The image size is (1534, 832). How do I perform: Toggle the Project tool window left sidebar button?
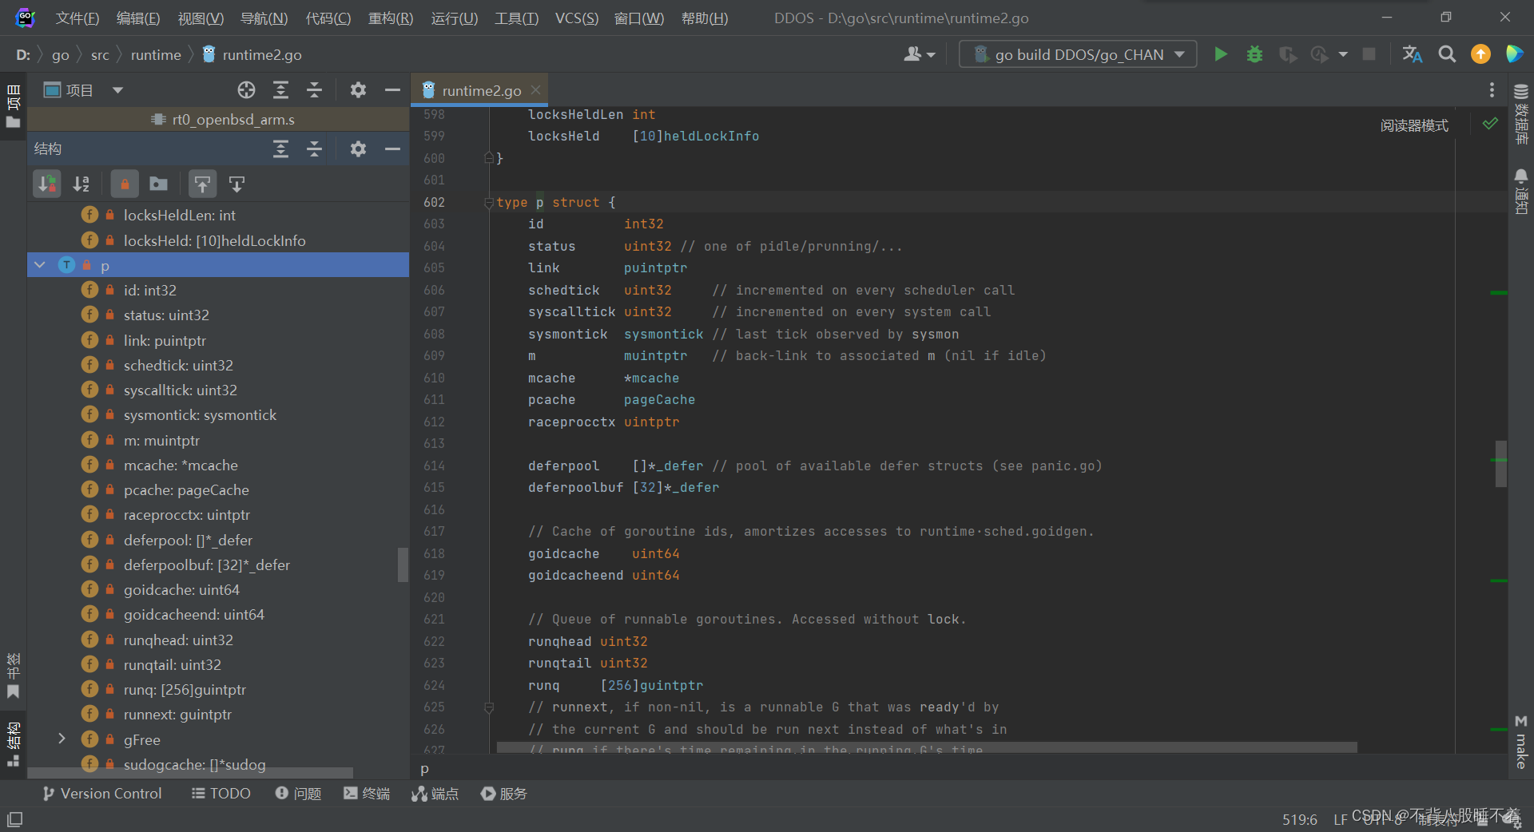pyautogui.click(x=13, y=106)
